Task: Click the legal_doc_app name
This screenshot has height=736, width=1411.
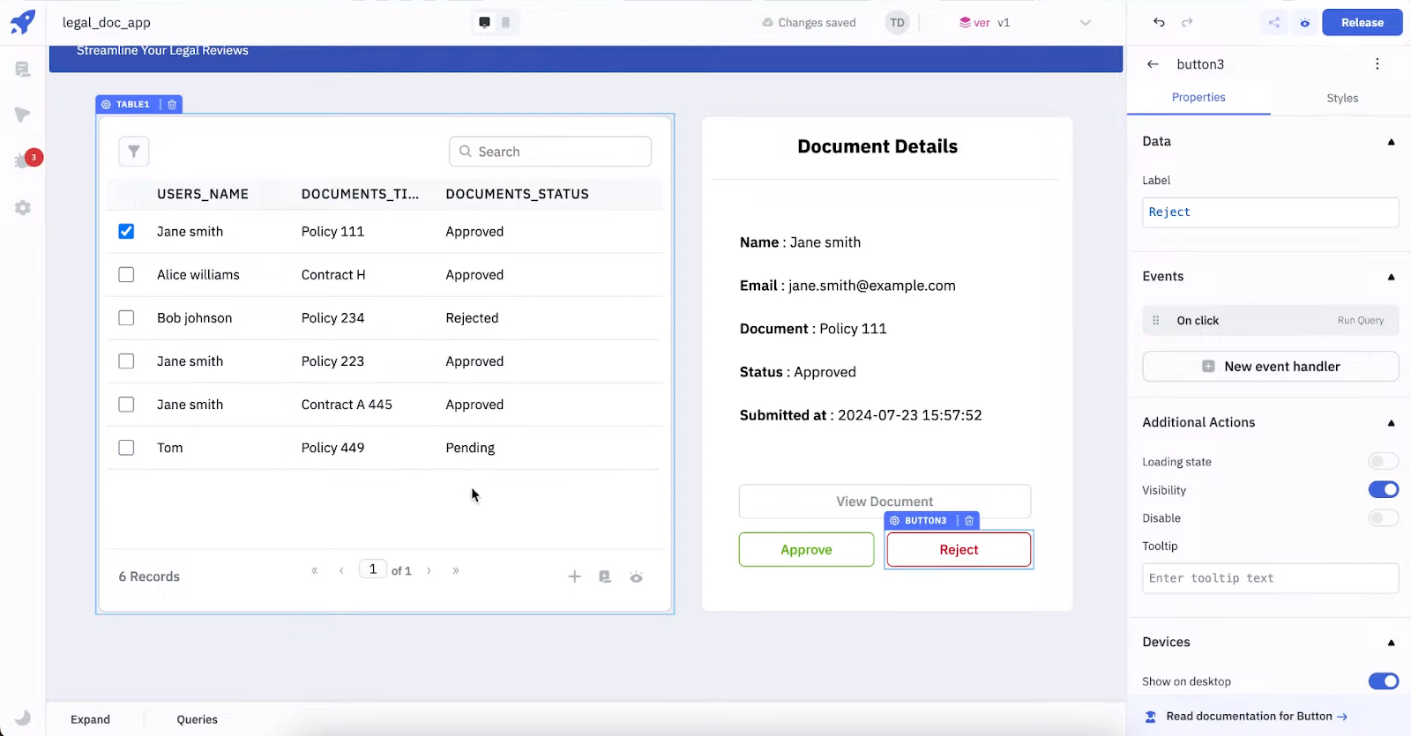Action: 107,22
